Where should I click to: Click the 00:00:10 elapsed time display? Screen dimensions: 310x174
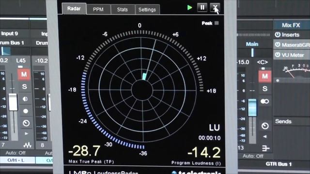[x=210, y=138]
